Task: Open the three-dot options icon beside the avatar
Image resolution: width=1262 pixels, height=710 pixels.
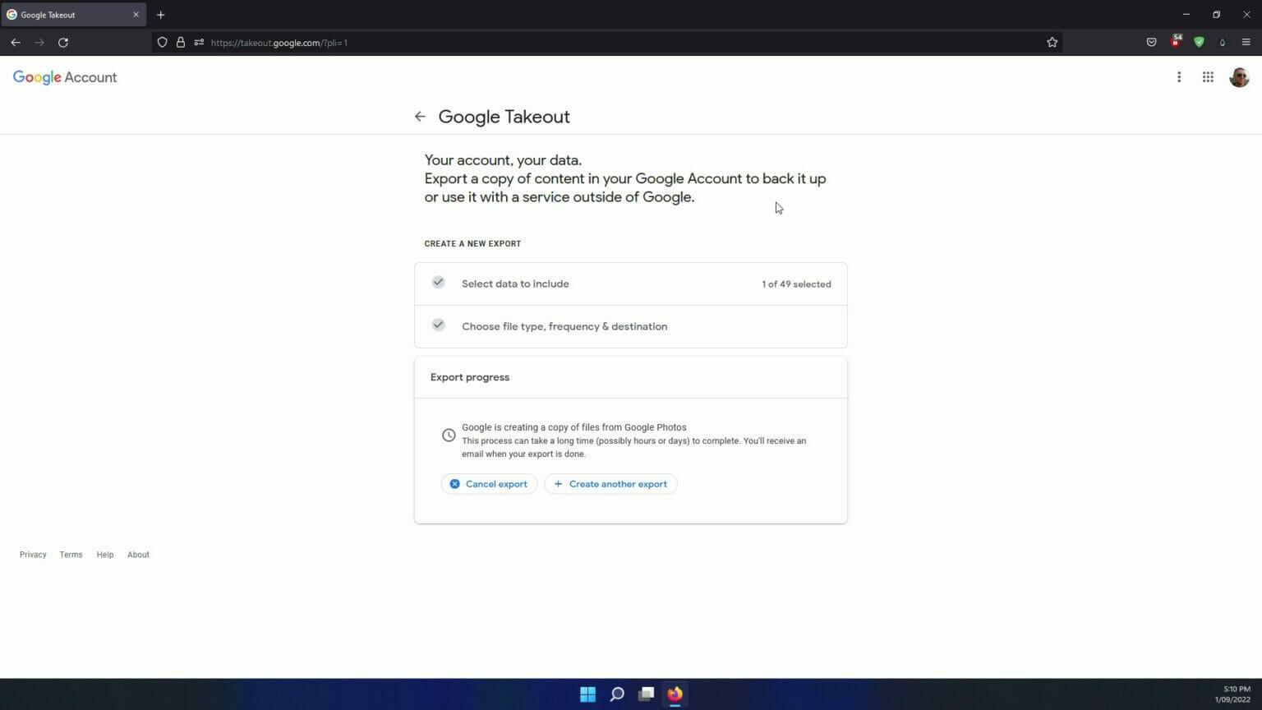Action: 1179,76
